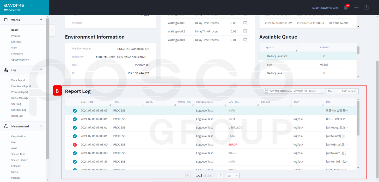Open Shared Task in Management
379x182 pixels.
pyautogui.click(x=18, y=154)
